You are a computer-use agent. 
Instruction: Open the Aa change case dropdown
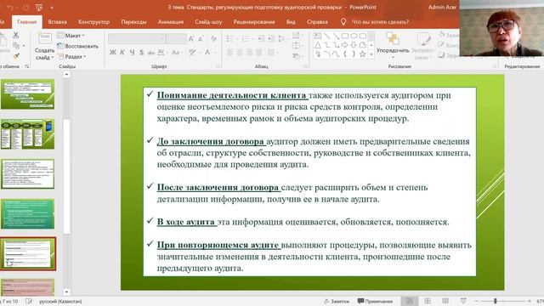click(x=176, y=53)
